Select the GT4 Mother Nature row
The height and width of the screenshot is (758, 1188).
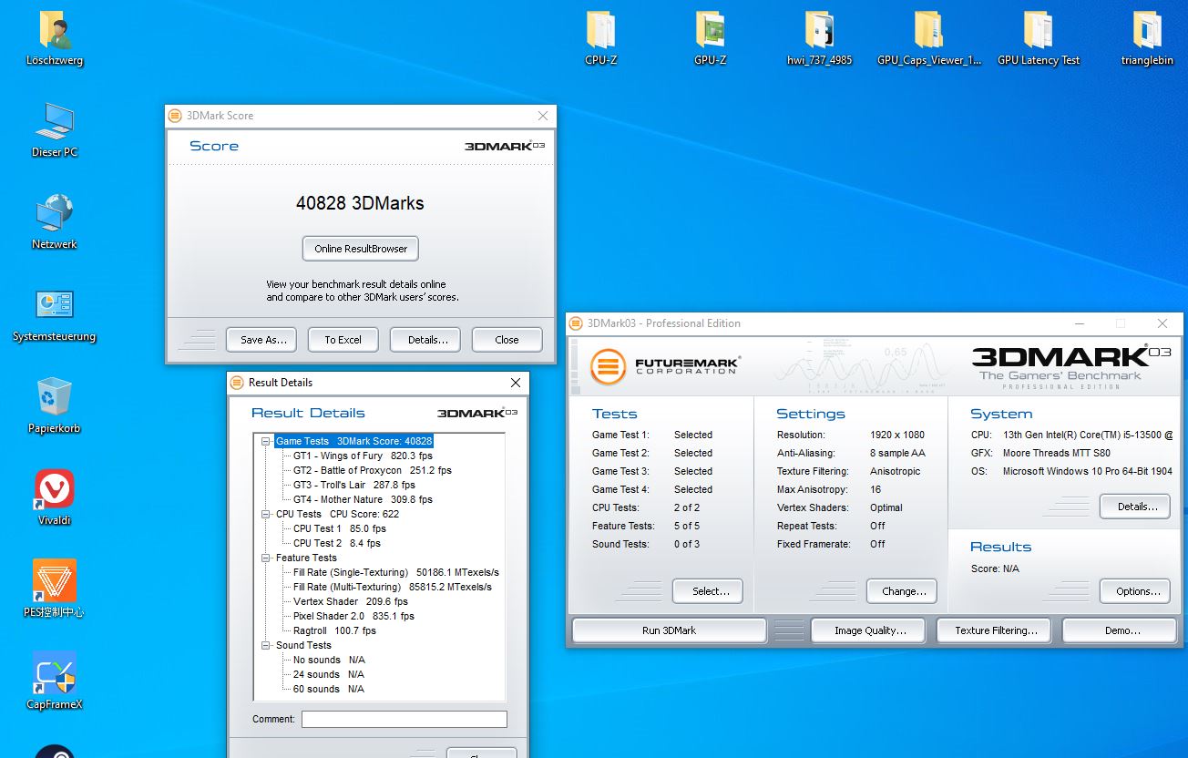362,499
